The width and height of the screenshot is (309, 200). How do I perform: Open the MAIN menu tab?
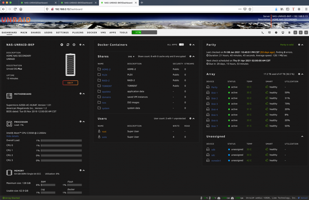24,33
